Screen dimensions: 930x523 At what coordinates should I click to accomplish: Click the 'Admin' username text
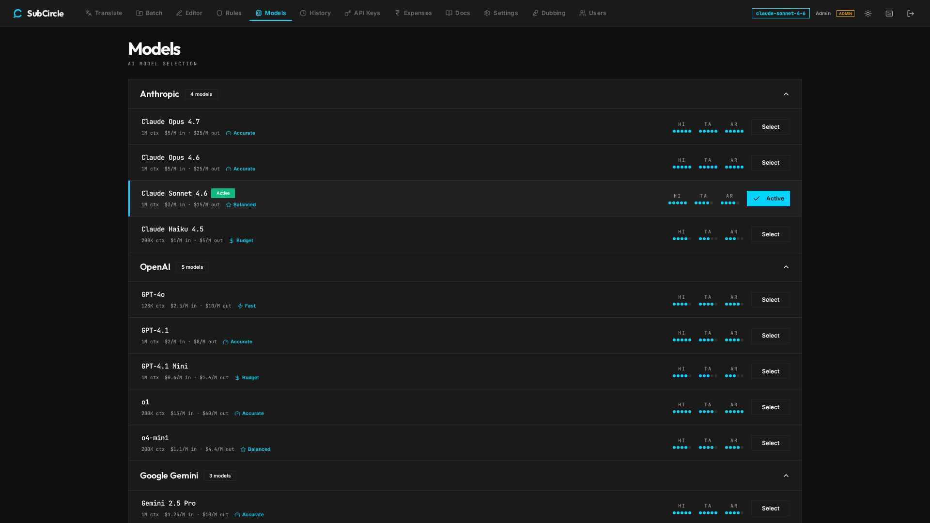pos(823,14)
